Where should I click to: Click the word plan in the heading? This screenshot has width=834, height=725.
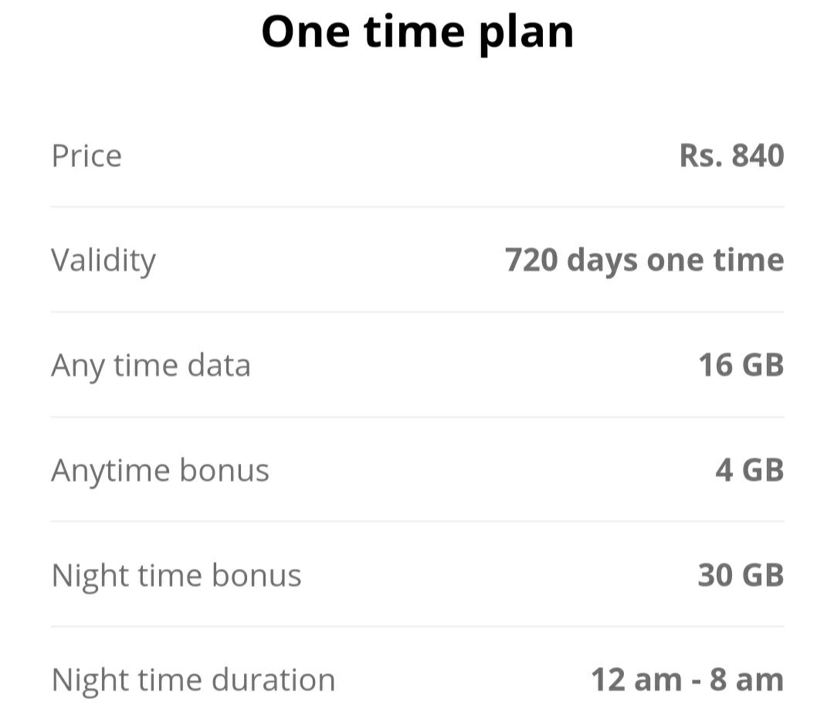point(526,35)
